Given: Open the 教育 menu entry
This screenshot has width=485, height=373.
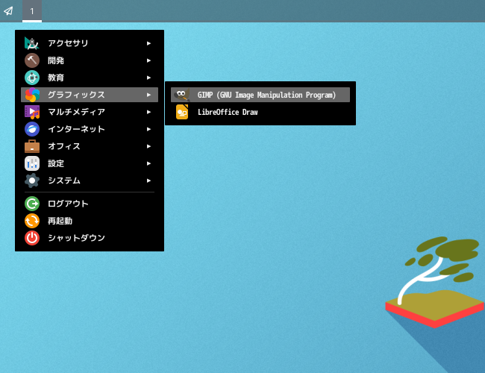Looking at the screenshot, I should point(90,78).
